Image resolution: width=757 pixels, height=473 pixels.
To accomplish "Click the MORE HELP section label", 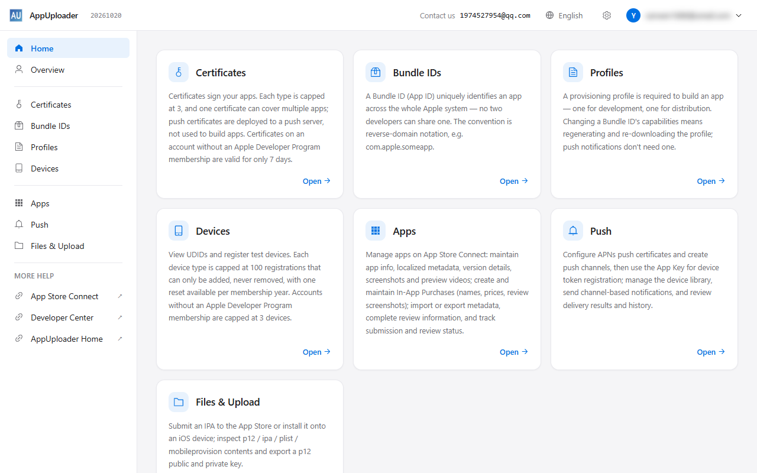I will coord(34,276).
